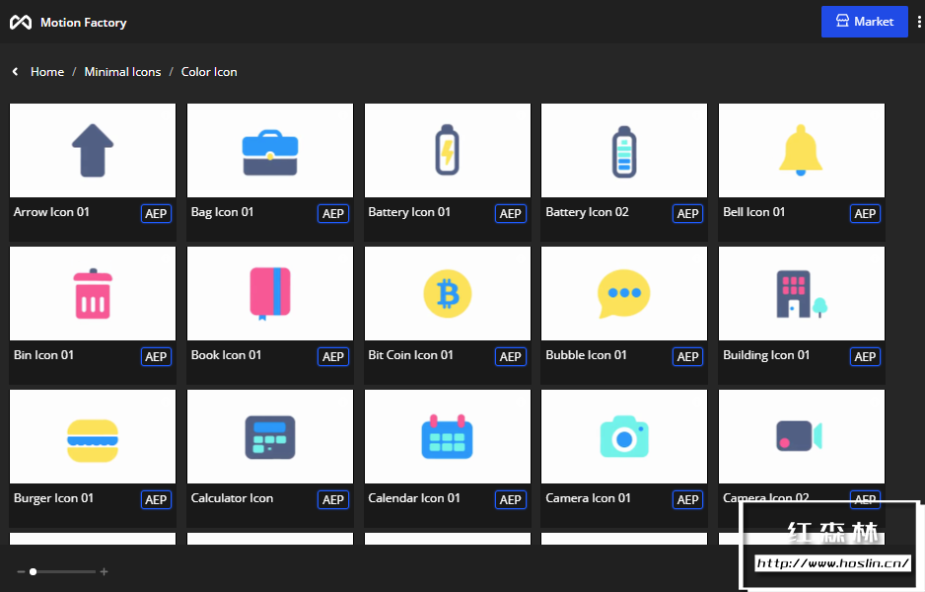The image size is (925, 592).
Task: Click the Motion Factory logo
Action: pos(21,23)
